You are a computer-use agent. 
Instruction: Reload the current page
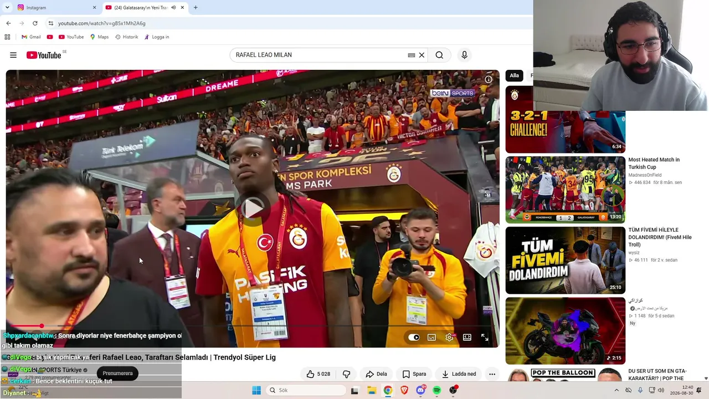35,23
